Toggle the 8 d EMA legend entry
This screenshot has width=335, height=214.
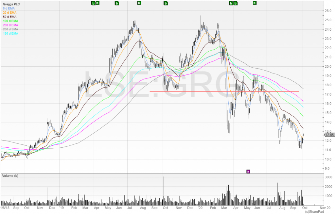click(9, 8)
